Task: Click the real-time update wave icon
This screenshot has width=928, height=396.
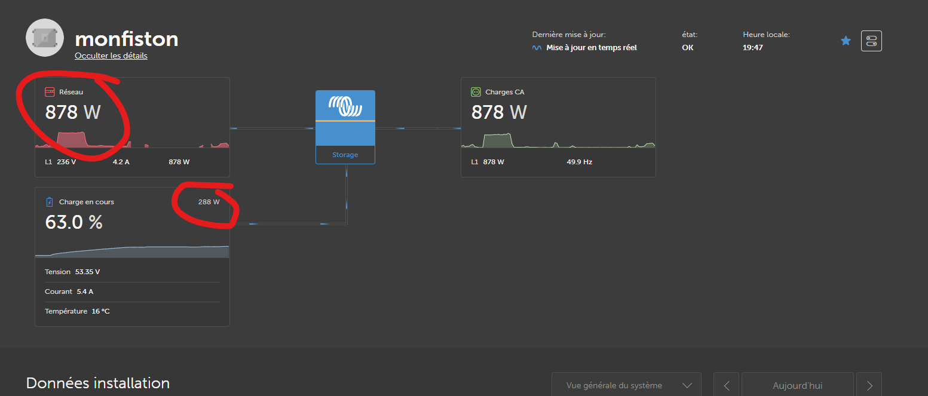Action: tap(537, 48)
